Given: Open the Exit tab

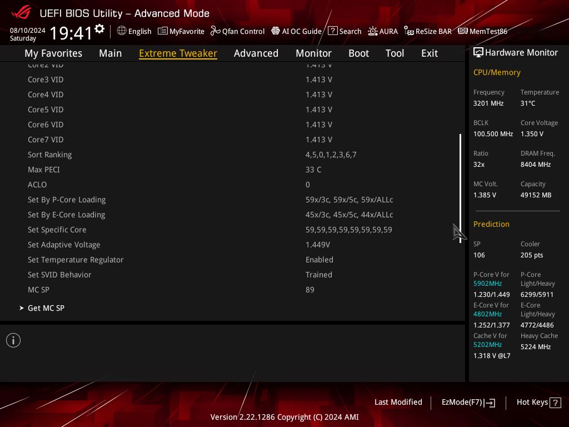Looking at the screenshot, I should 430,53.
